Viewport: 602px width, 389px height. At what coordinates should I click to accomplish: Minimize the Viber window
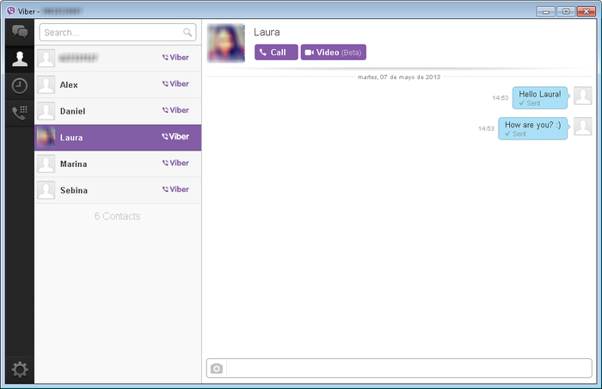point(545,11)
